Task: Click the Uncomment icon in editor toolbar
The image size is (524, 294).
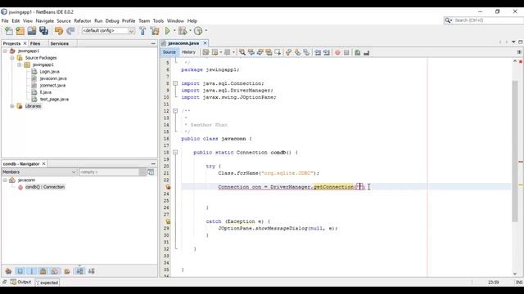Action: coord(366,52)
